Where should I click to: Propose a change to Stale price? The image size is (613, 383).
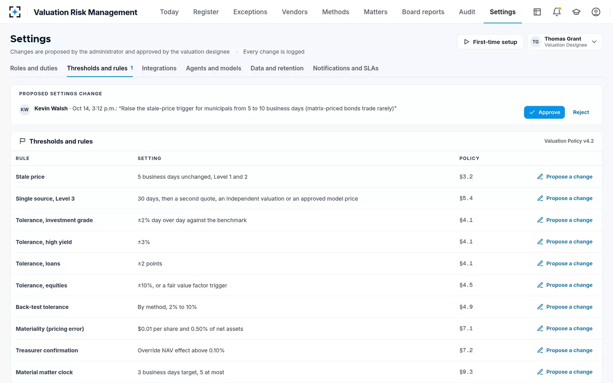(565, 177)
